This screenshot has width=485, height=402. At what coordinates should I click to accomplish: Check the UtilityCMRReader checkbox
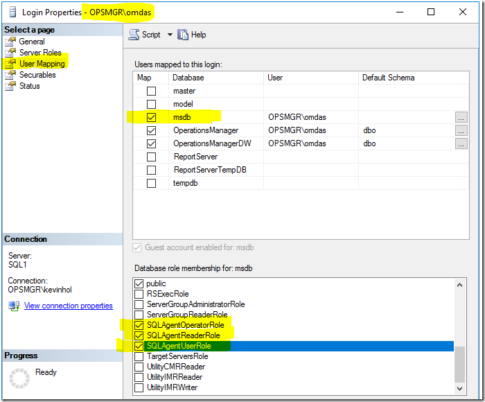point(139,367)
